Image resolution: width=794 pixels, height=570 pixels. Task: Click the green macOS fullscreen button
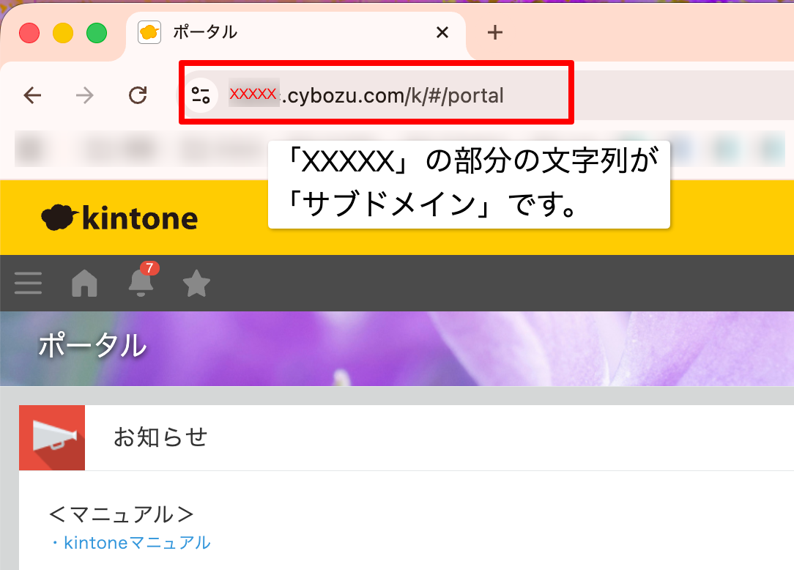[97, 33]
